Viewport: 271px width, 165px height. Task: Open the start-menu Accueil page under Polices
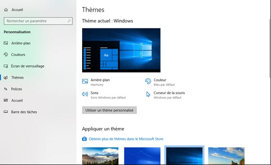[x=17, y=101]
